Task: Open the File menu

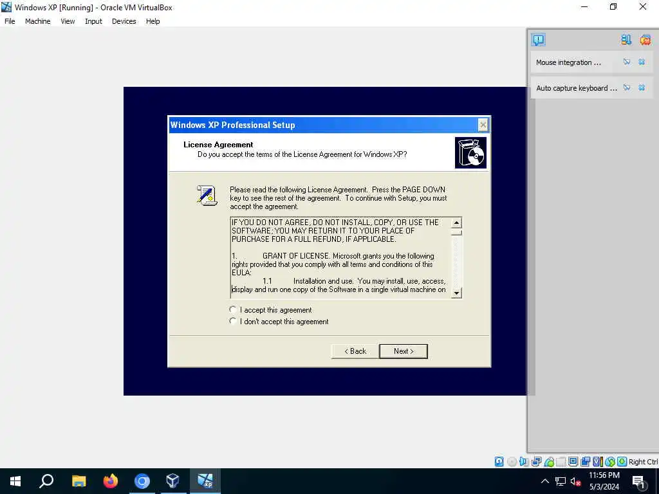Action: pyautogui.click(x=10, y=21)
